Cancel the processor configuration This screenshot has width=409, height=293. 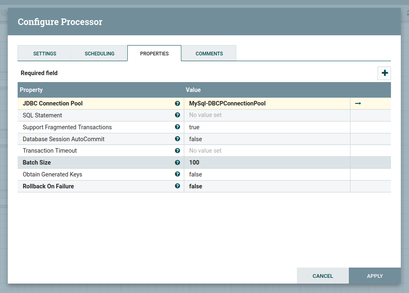point(323,276)
